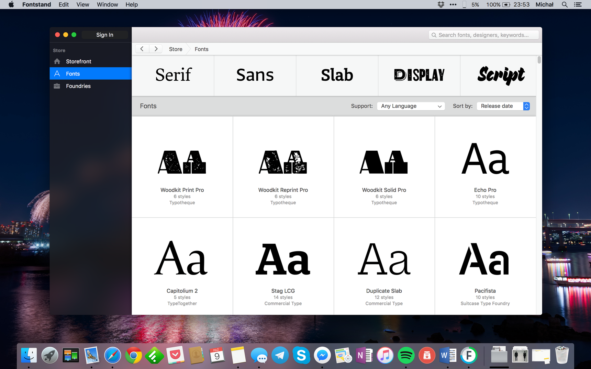Open Spotify from the dock
The width and height of the screenshot is (591, 369).
pyautogui.click(x=406, y=355)
